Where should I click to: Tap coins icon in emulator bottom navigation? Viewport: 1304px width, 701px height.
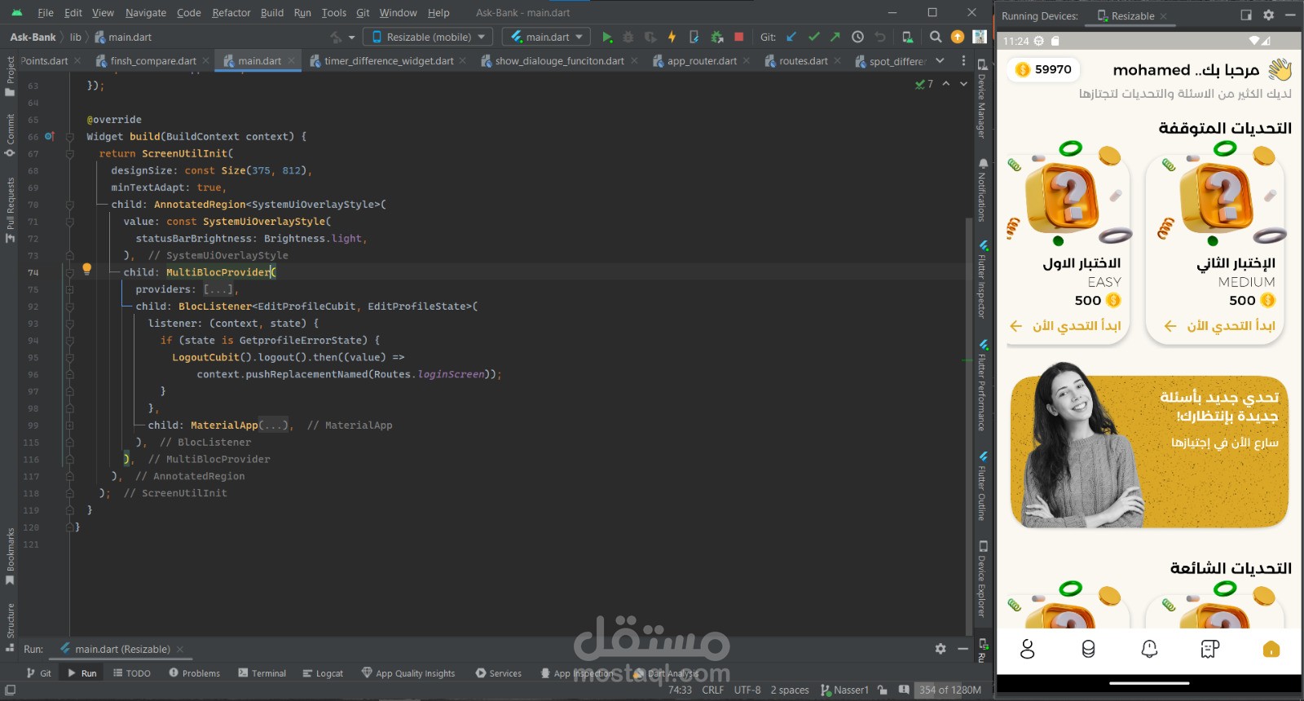coord(1088,649)
